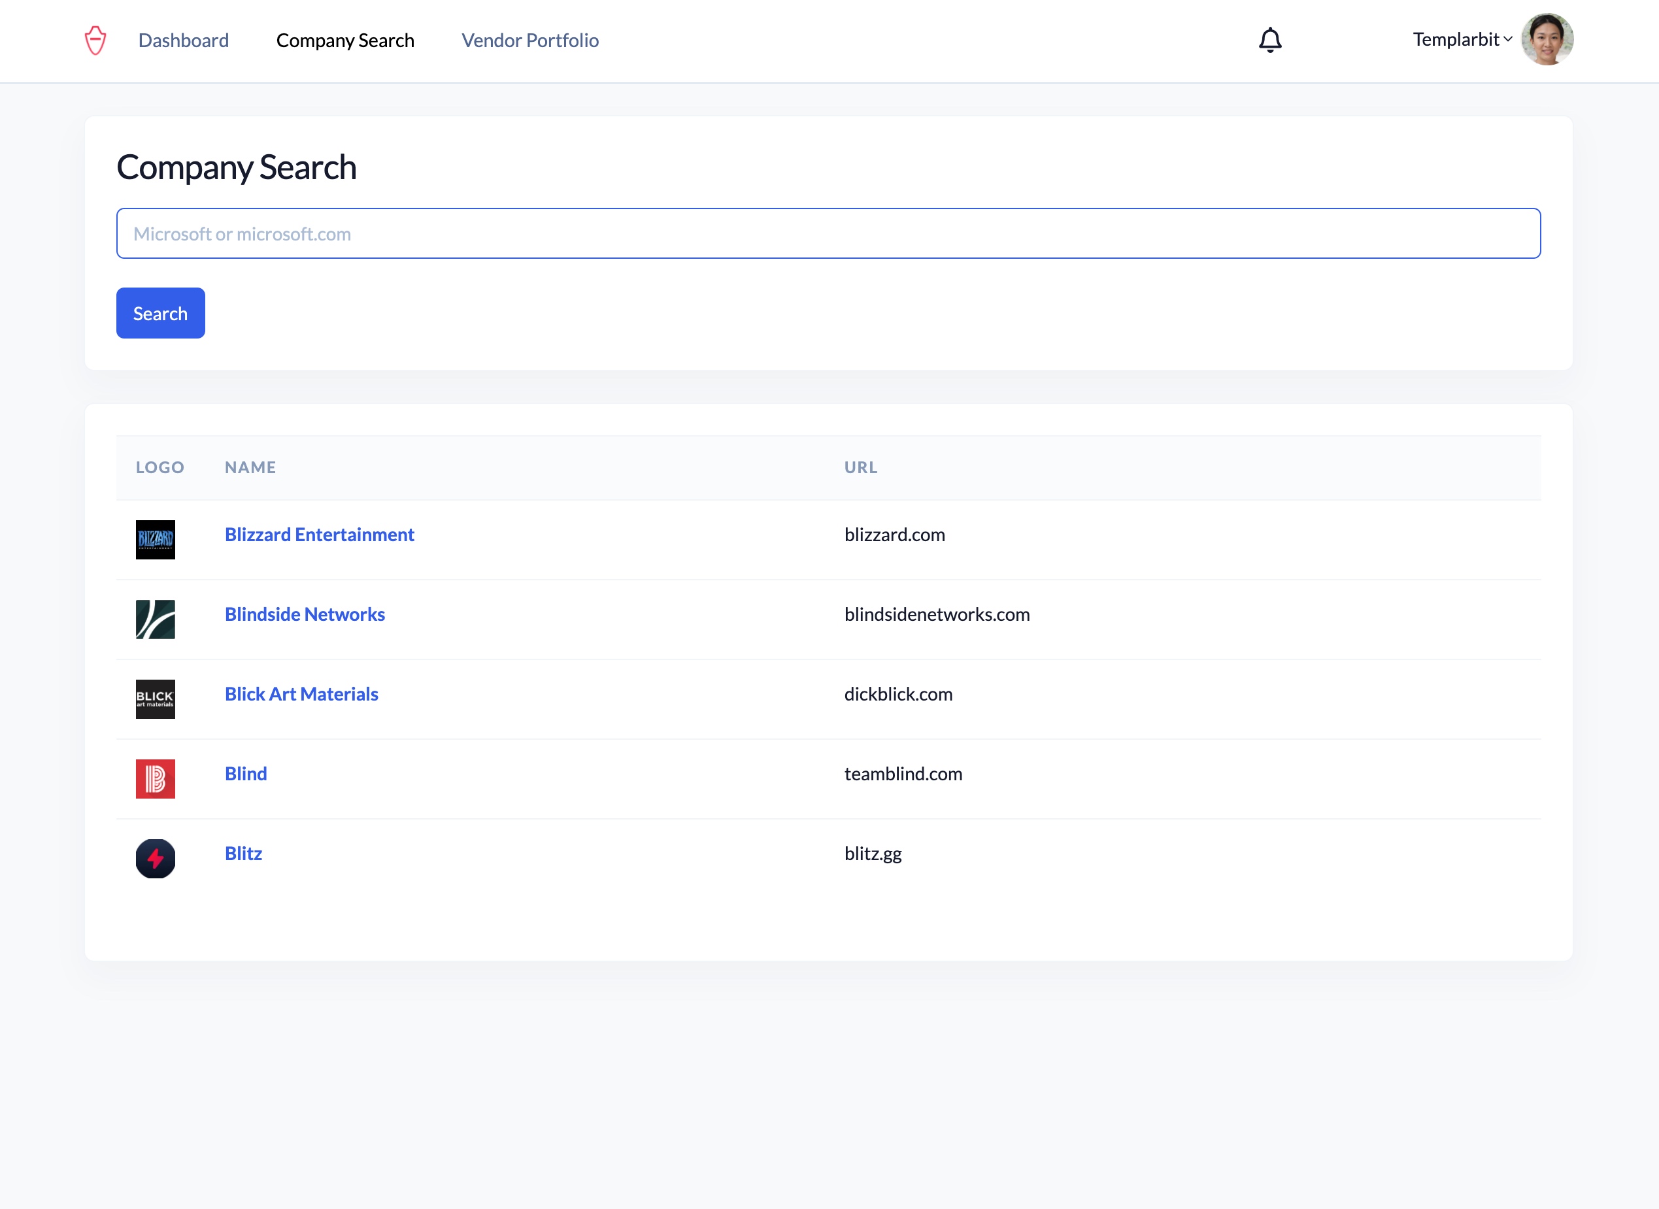Go to the Dashboard tab

pos(184,41)
